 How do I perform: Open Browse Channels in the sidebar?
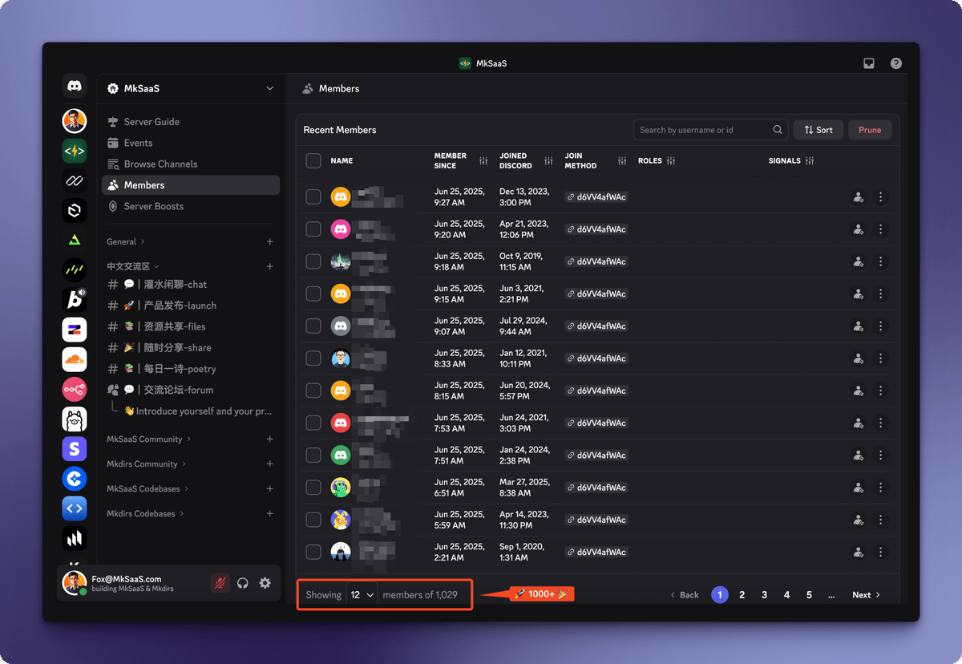(x=191, y=164)
